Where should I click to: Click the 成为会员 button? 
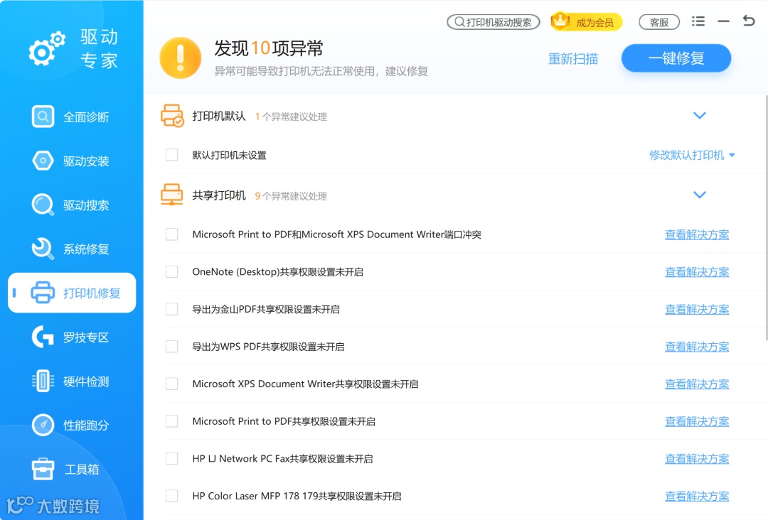(x=586, y=22)
